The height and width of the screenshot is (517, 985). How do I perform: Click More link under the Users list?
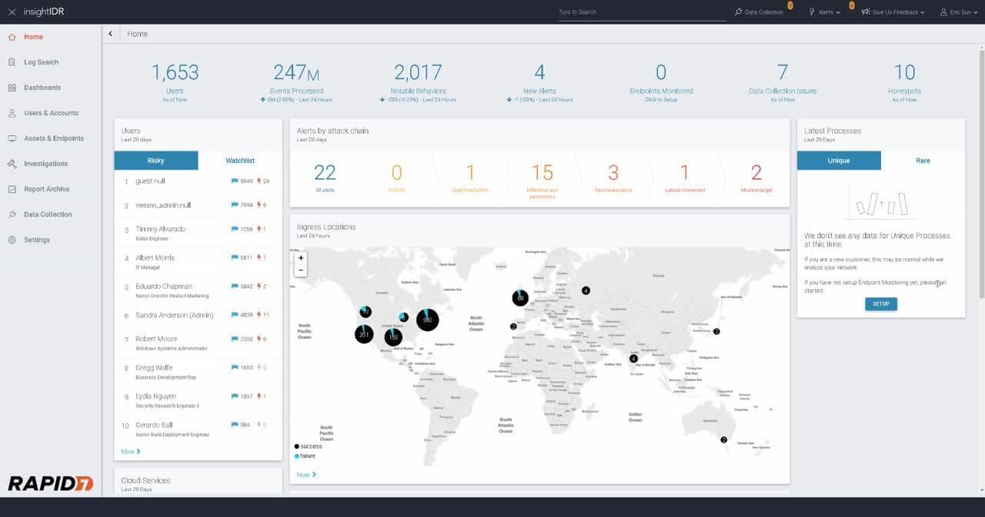pyautogui.click(x=130, y=452)
